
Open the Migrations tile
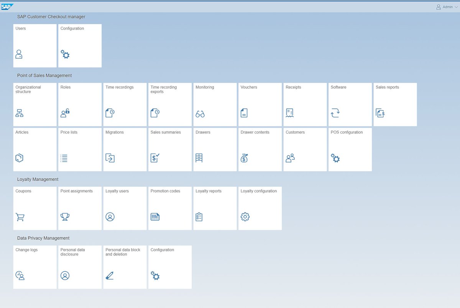pos(125,150)
